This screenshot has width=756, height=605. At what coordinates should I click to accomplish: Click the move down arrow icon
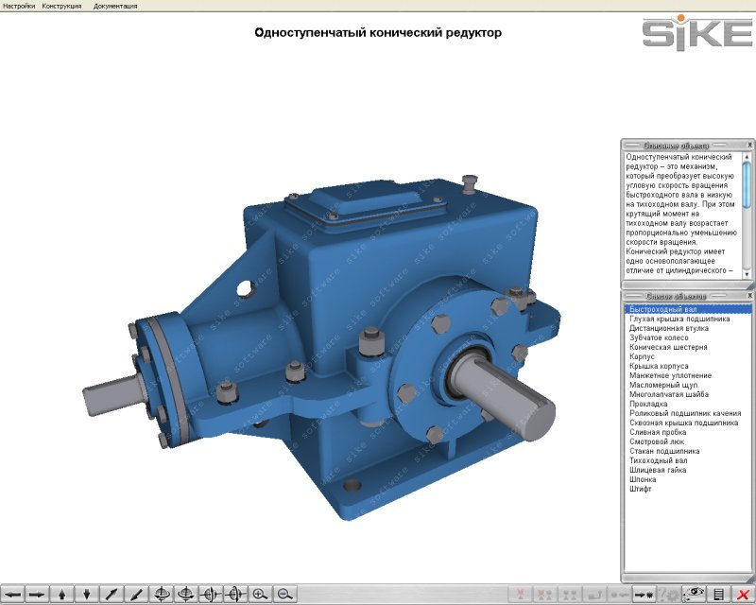pyautogui.click(x=87, y=594)
